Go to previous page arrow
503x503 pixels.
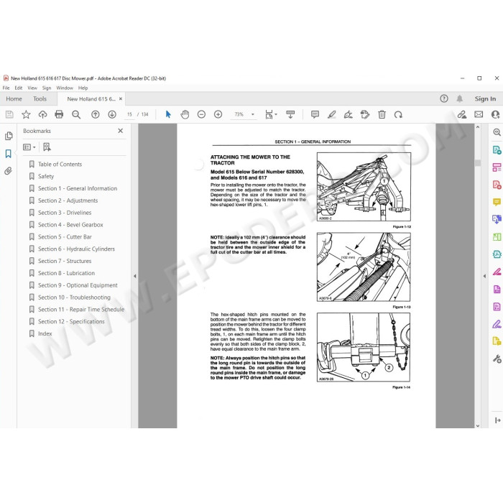pyautogui.click(x=96, y=114)
